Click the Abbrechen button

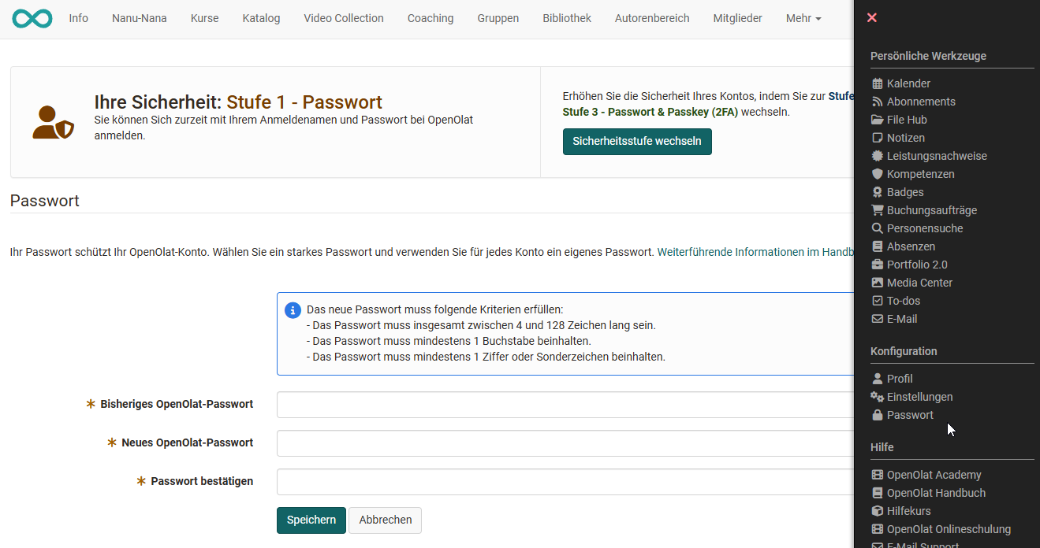point(385,520)
